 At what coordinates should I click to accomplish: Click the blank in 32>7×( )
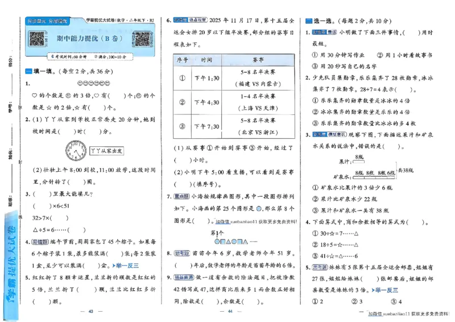coord(59,218)
